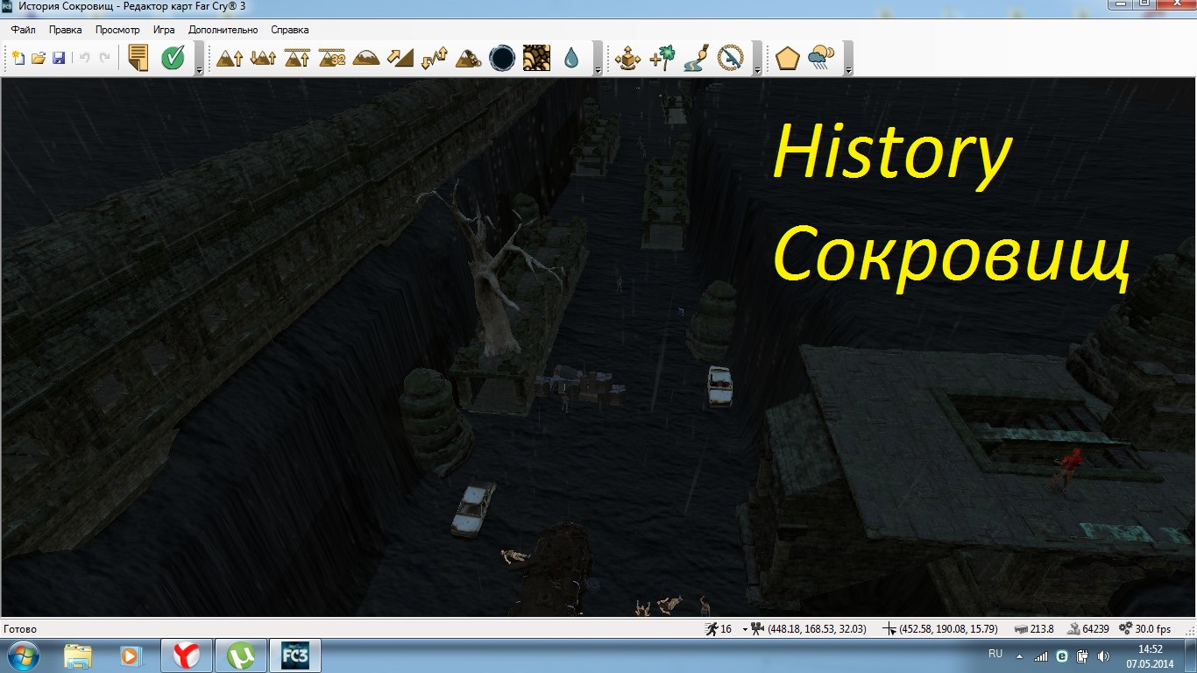The image size is (1197, 673).
Task: Click the ESET antivirus tray icon
Action: (x=1062, y=655)
